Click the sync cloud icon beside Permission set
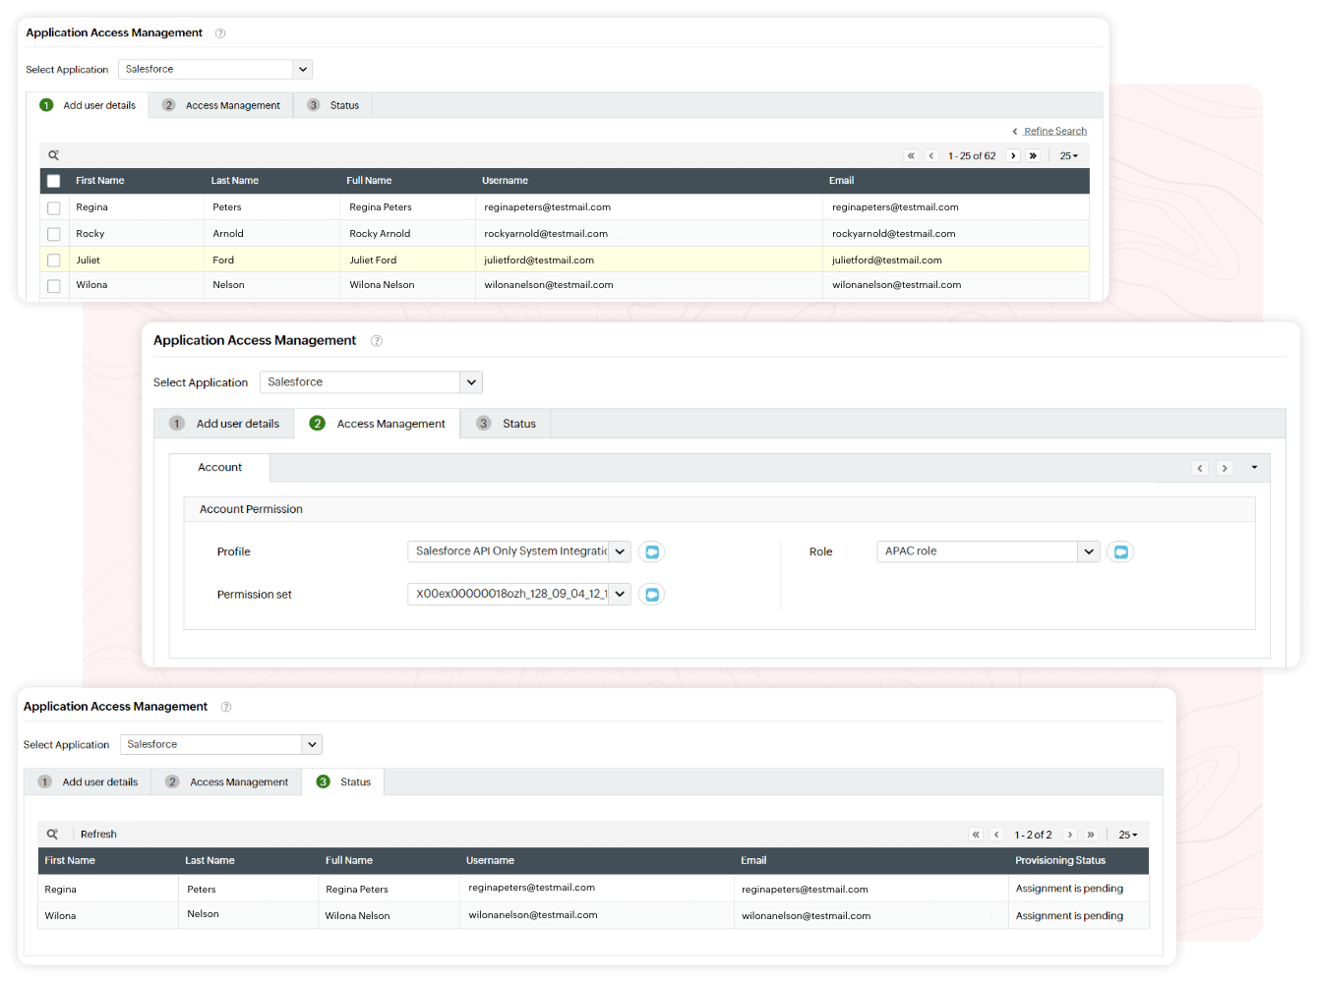Screen dimensions: 1318x983 [651, 594]
